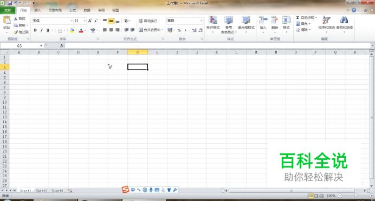Open the Merge & Center (合并后居中) dropdown arrow
Image resolution: width=375 pixels, height=201 pixels.
162,30
